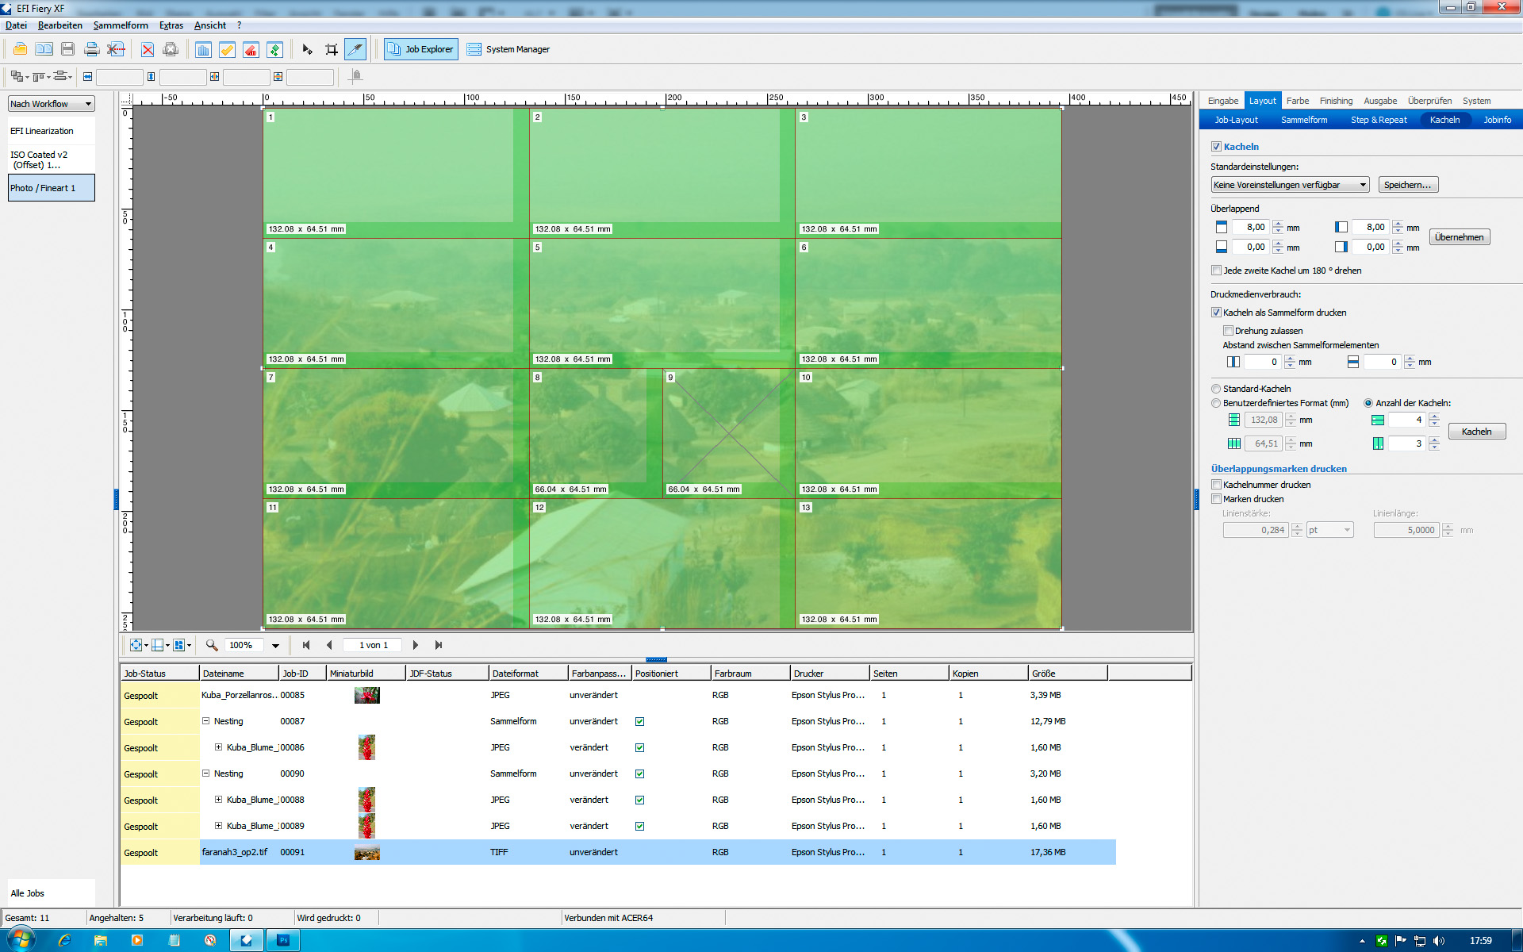
Task: Select the crop tool icon
Action: point(332,49)
